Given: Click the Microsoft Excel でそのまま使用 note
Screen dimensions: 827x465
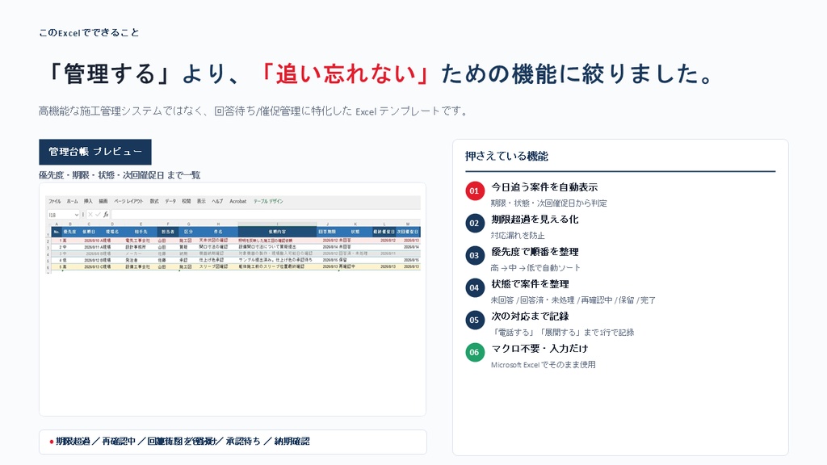Looking at the screenshot, I should pyautogui.click(x=544, y=365).
